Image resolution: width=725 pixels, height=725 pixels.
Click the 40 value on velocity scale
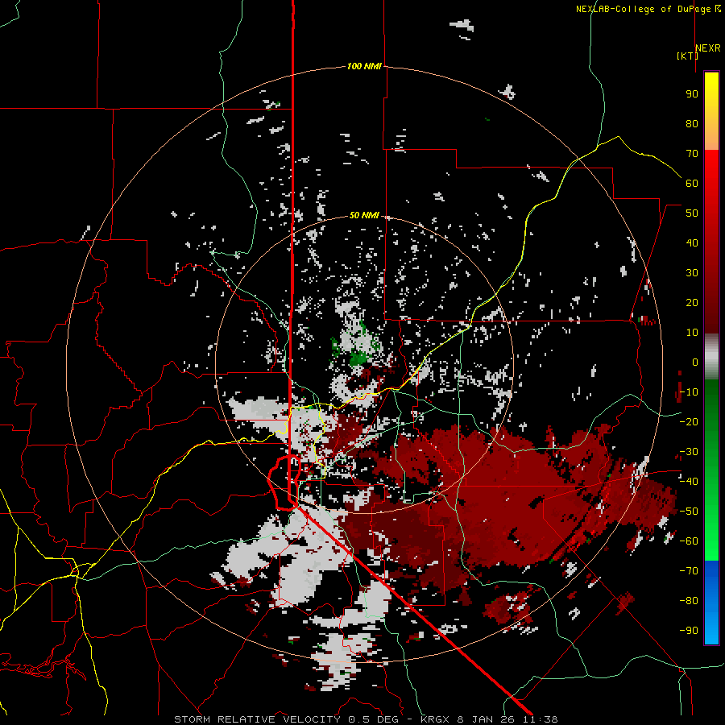coord(692,243)
